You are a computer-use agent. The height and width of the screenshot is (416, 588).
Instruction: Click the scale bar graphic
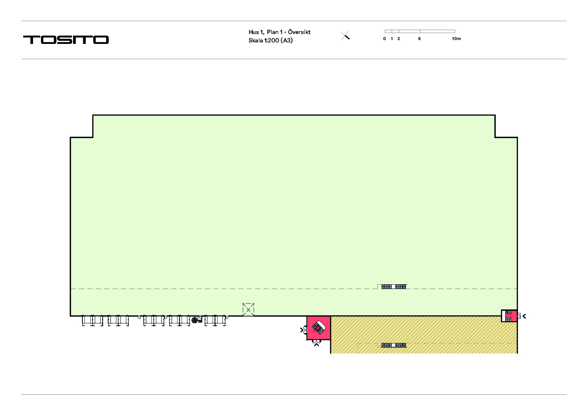(420, 32)
